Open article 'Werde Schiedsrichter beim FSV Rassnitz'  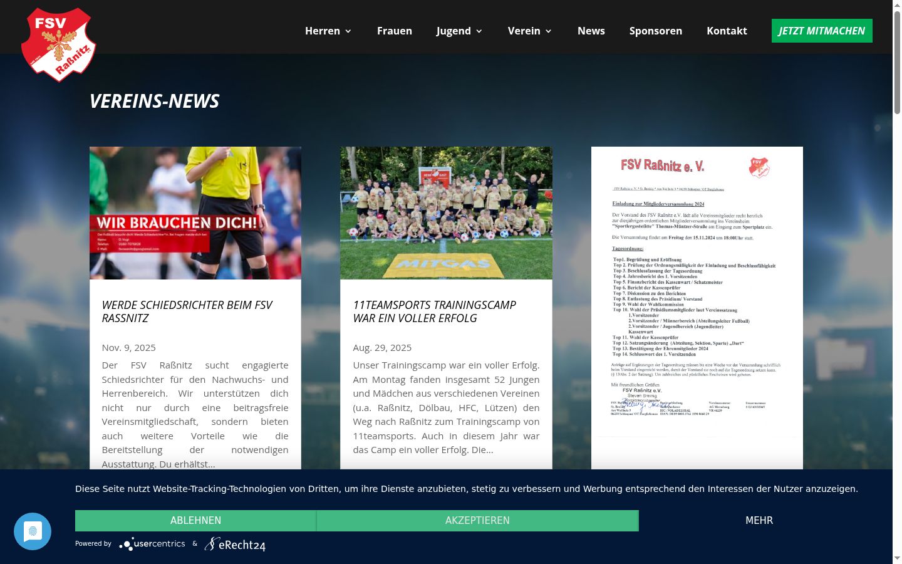(x=187, y=311)
